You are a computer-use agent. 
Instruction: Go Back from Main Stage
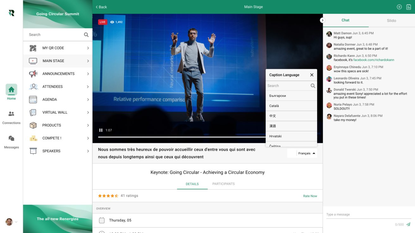click(x=101, y=7)
